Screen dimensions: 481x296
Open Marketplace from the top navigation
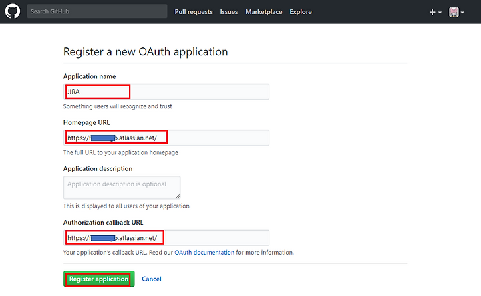(x=263, y=11)
